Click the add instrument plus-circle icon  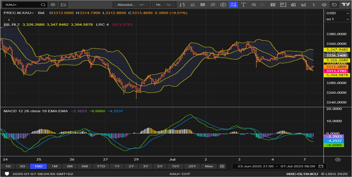pyautogui.click(x=53, y=5)
